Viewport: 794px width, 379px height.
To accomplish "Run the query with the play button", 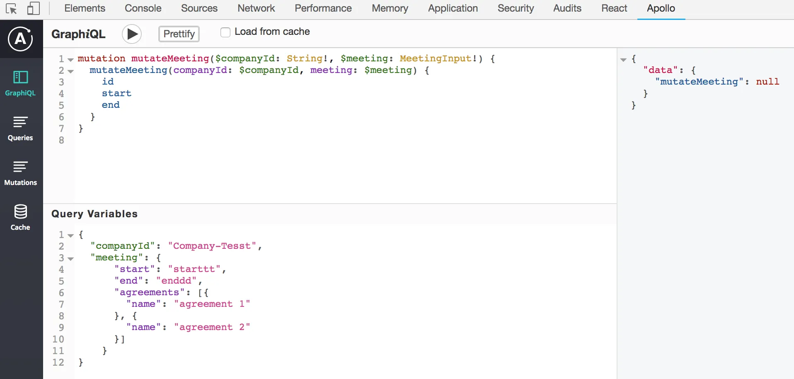I will [132, 34].
